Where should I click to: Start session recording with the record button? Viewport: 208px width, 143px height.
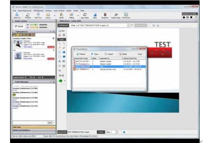point(184,17)
